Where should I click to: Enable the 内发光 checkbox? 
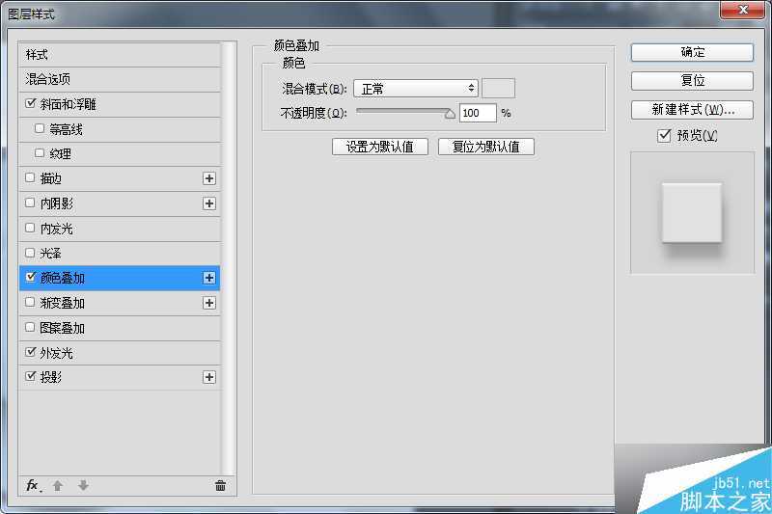click(31, 229)
